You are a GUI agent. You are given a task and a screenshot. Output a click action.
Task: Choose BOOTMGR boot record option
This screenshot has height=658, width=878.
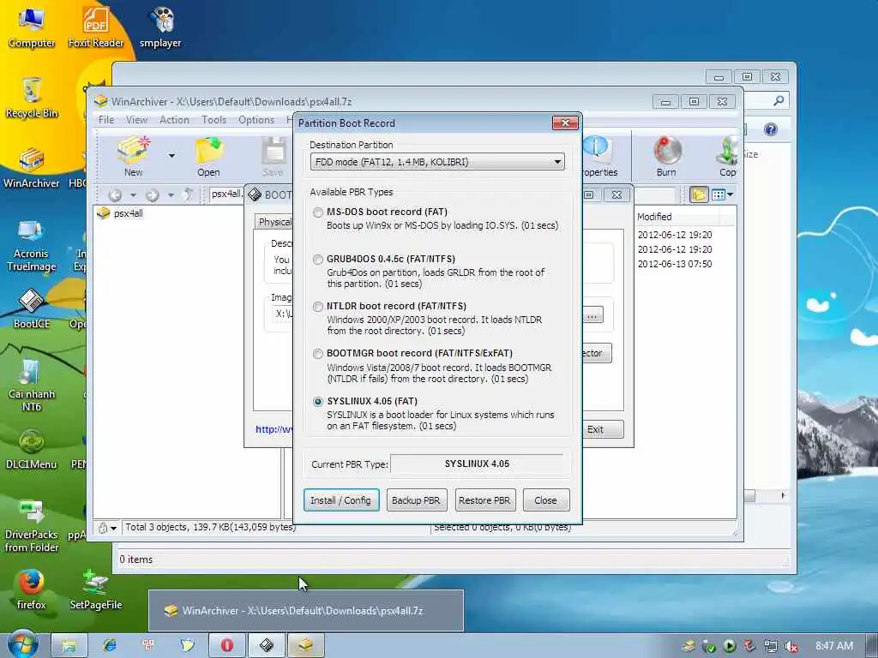pyautogui.click(x=318, y=354)
